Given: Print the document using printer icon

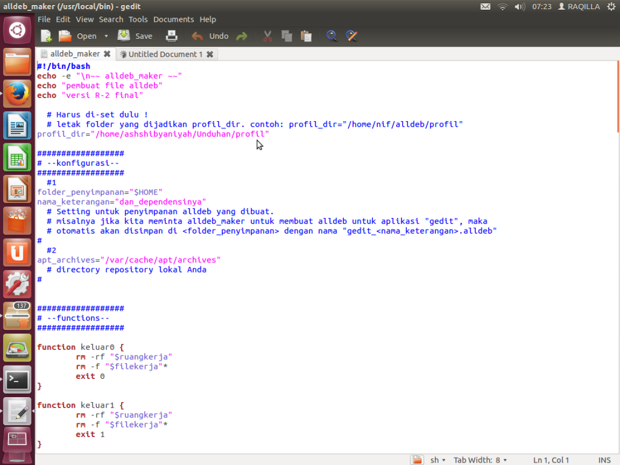Looking at the screenshot, I should tap(171, 36).
